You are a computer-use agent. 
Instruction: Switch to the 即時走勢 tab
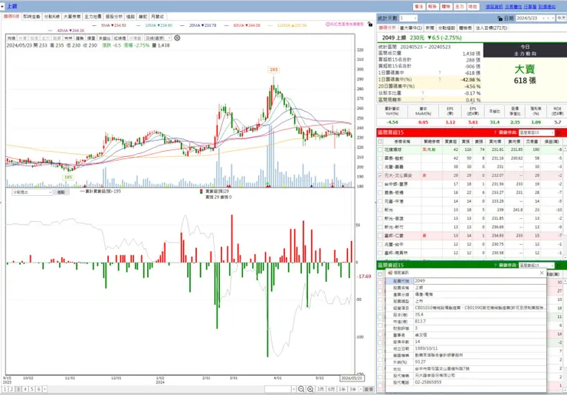point(31,17)
